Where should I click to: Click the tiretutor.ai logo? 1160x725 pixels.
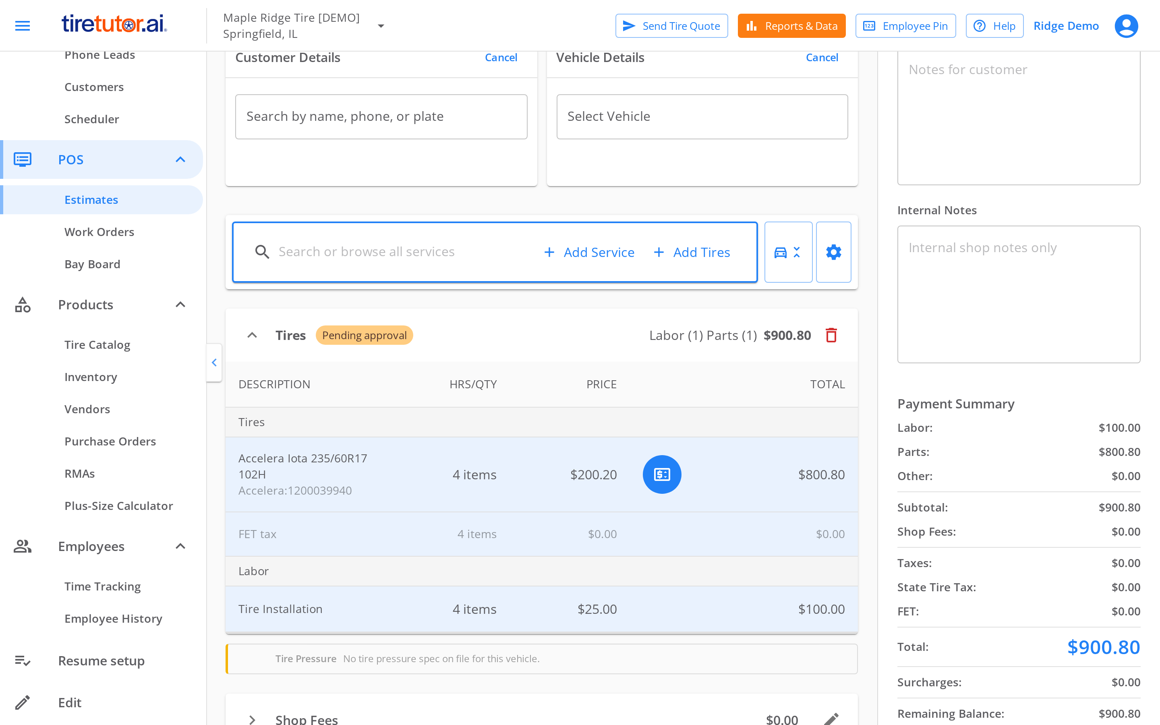(114, 24)
